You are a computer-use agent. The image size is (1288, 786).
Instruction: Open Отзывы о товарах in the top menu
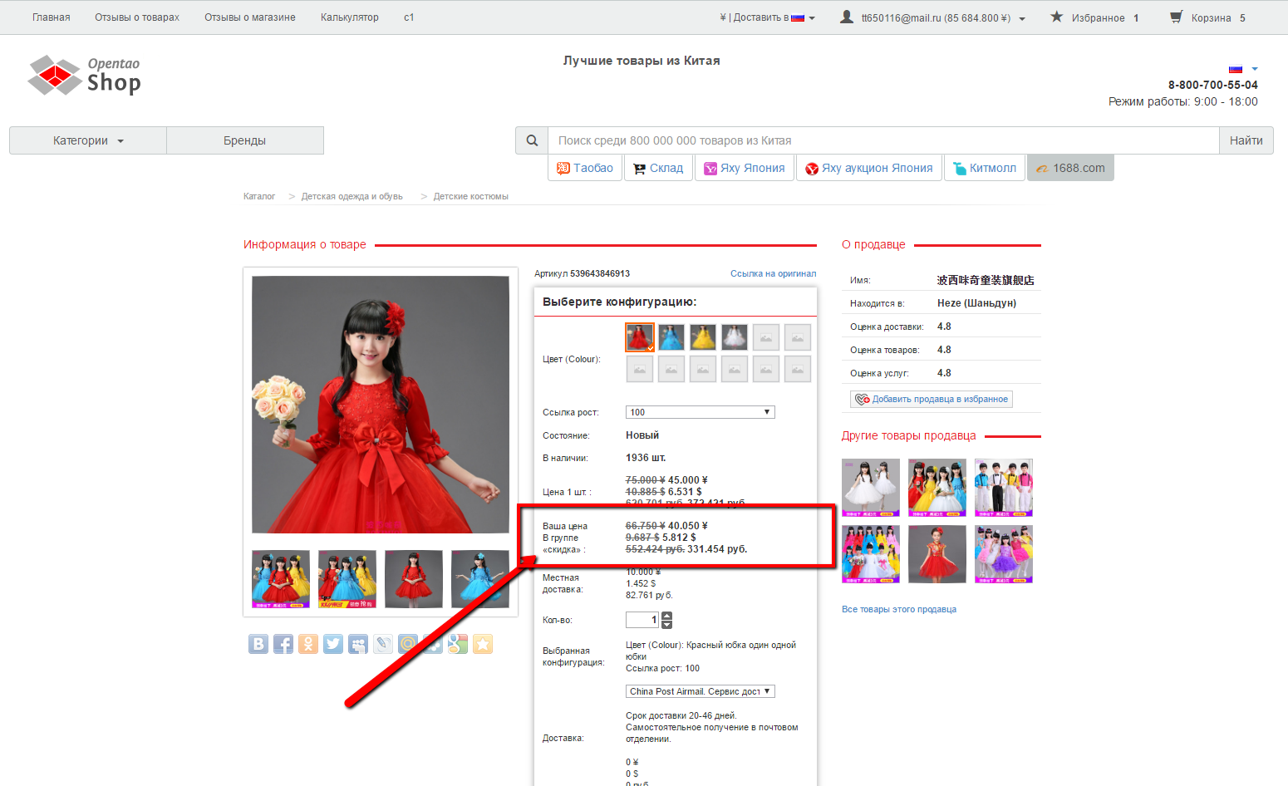[137, 17]
